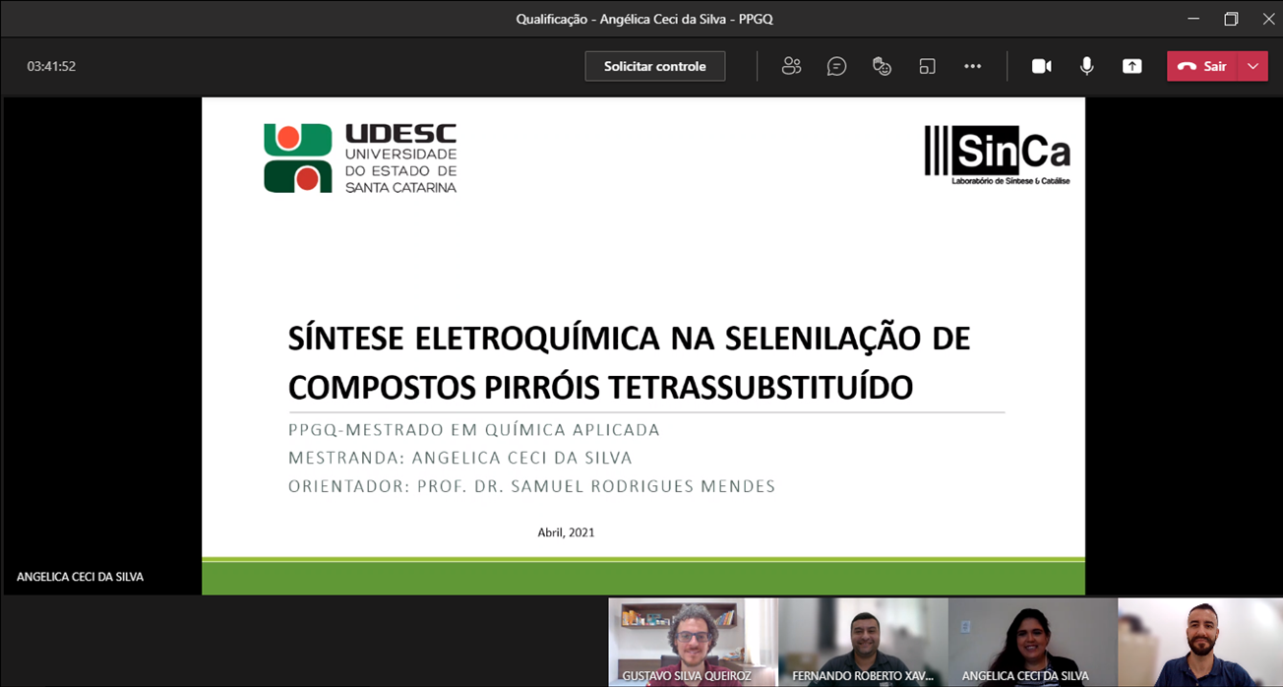
Task: Select Fernando Roberto's video thumbnail
Action: (x=863, y=640)
